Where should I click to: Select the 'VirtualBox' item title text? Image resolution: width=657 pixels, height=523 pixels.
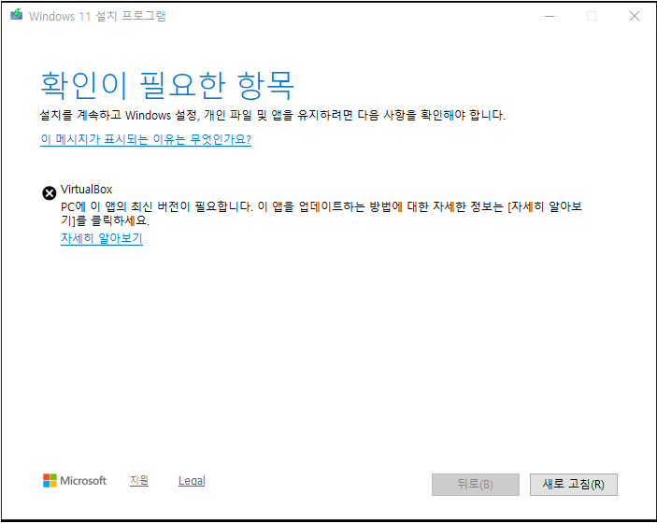click(x=86, y=190)
